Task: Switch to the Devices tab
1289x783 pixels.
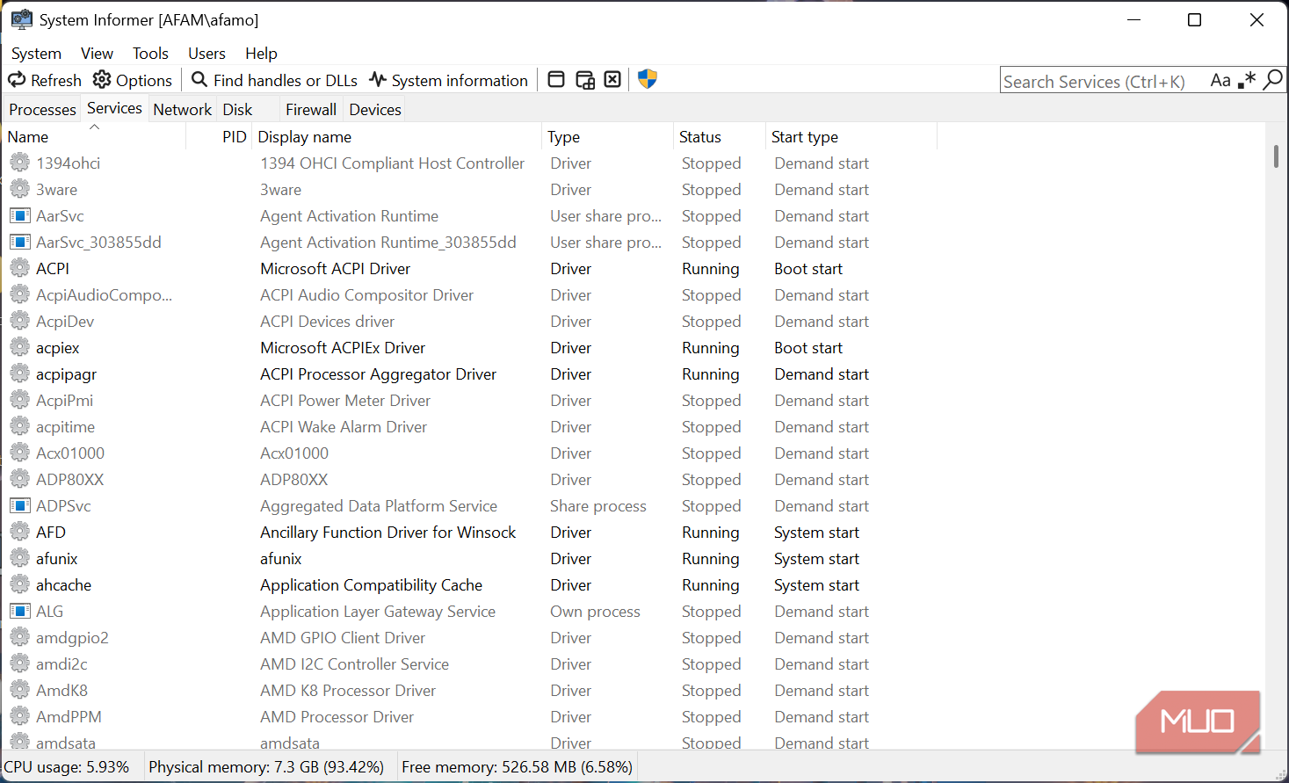Action: (375, 110)
